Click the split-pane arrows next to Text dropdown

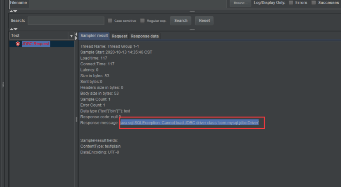coord(76,36)
